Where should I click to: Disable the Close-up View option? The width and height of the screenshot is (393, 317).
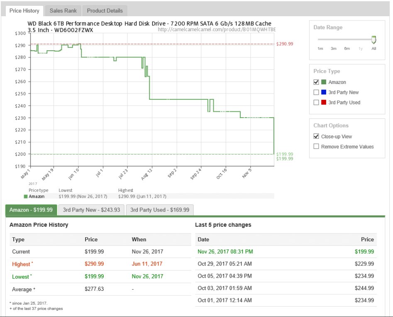tap(316, 136)
